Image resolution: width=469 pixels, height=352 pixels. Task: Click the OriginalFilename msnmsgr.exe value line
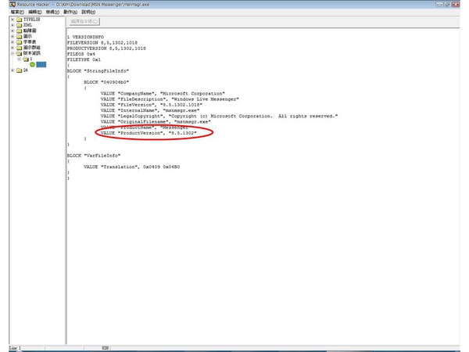pos(156,122)
